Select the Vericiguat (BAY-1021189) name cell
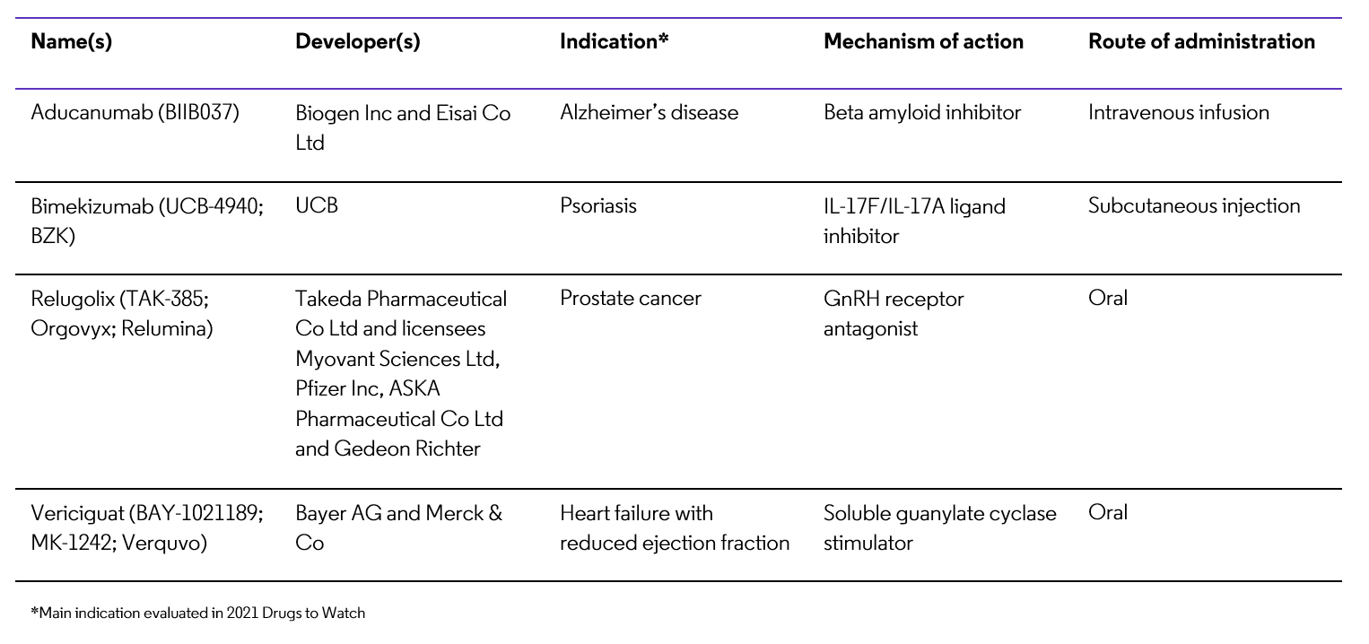Screen dimensions: 1369x644 click(146, 527)
